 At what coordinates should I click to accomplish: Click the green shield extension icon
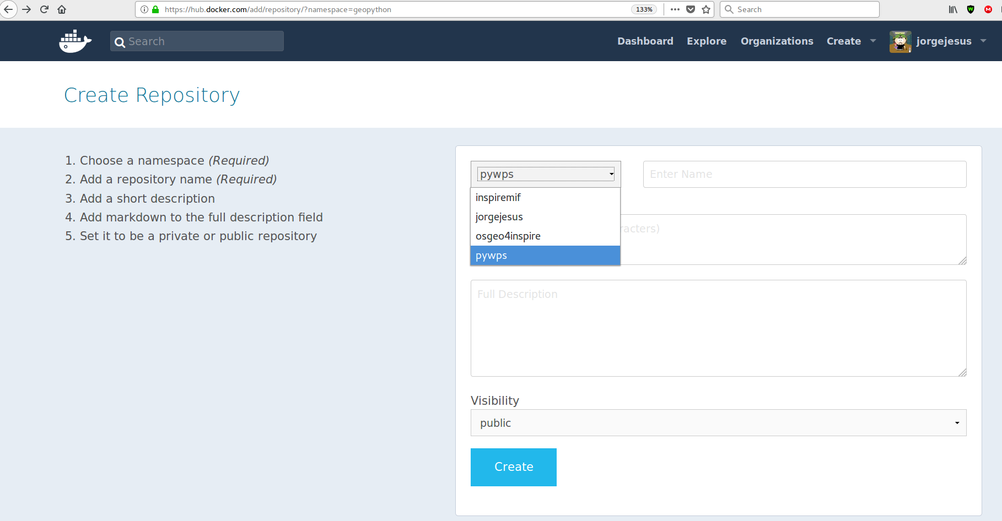[x=971, y=9]
